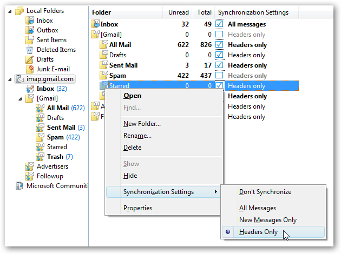The width and height of the screenshot is (341, 254).
Task: Collapse the [Gmail] subfolder tree node
Action: point(20,99)
